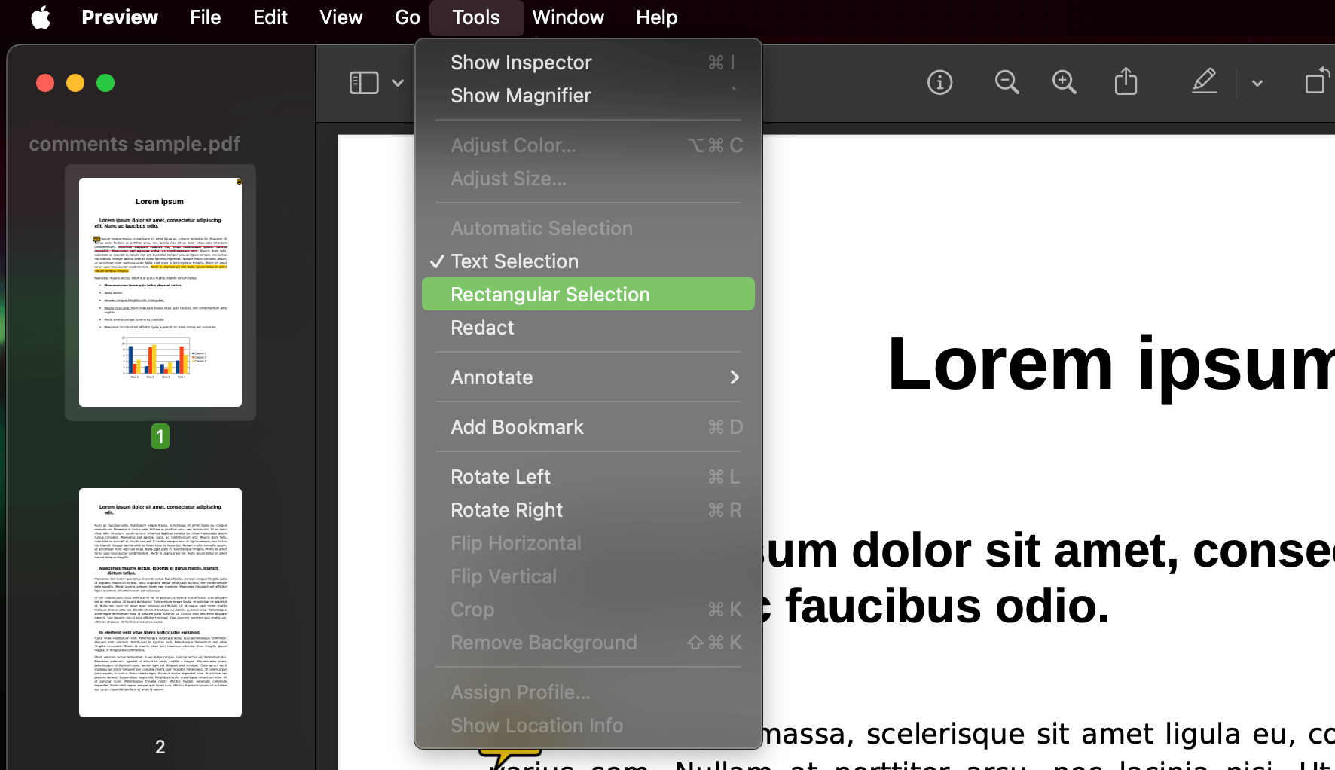This screenshot has width=1335, height=770.
Task: Click the red close window button
Action: (x=45, y=83)
